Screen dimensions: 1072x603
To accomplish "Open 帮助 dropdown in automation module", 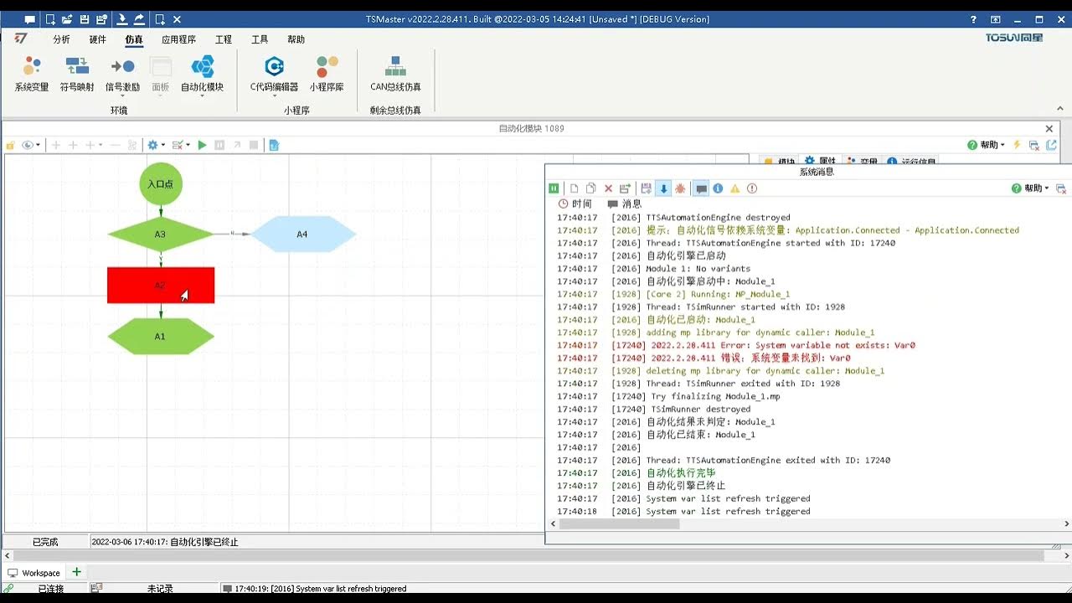I will (x=987, y=145).
